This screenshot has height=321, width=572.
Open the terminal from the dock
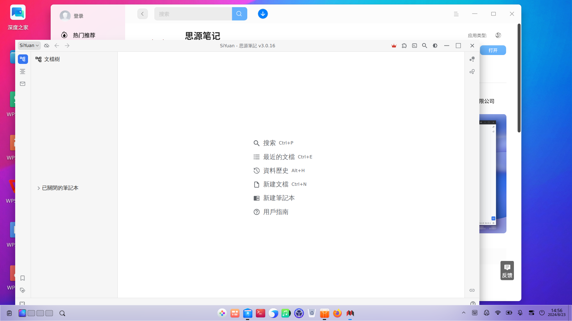[x=260, y=313]
